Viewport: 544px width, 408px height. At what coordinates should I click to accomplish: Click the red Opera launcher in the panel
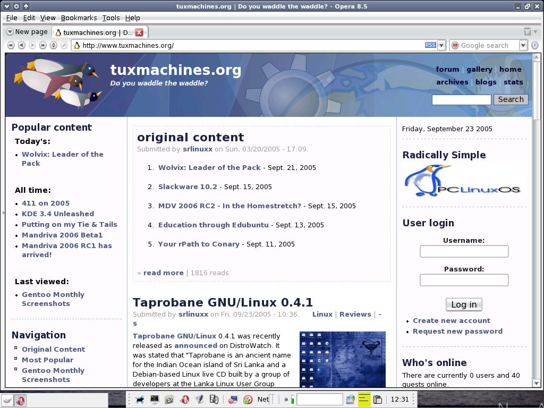(x=184, y=399)
